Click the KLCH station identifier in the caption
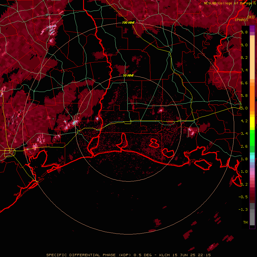This screenshot has width=257, height=257. [164, 255]
